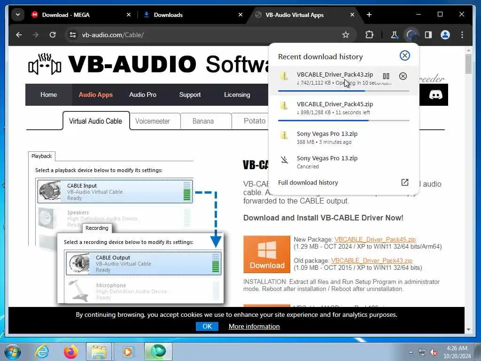Download VBCABLE_Driver_Pack45.zip via page link
This screenshot has height=361, width=481.
[375, 239]
